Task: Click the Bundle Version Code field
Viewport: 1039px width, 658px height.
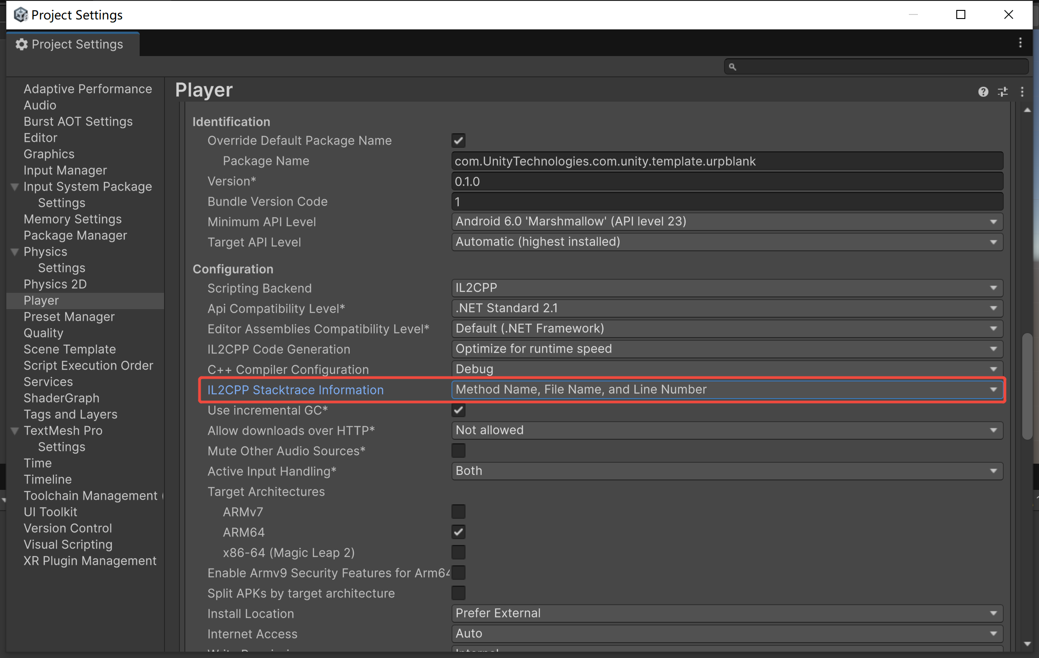Action: pos(727,202)
